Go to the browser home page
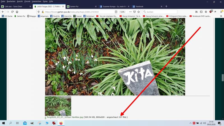The image size is (224, 126). pos(17,12)
